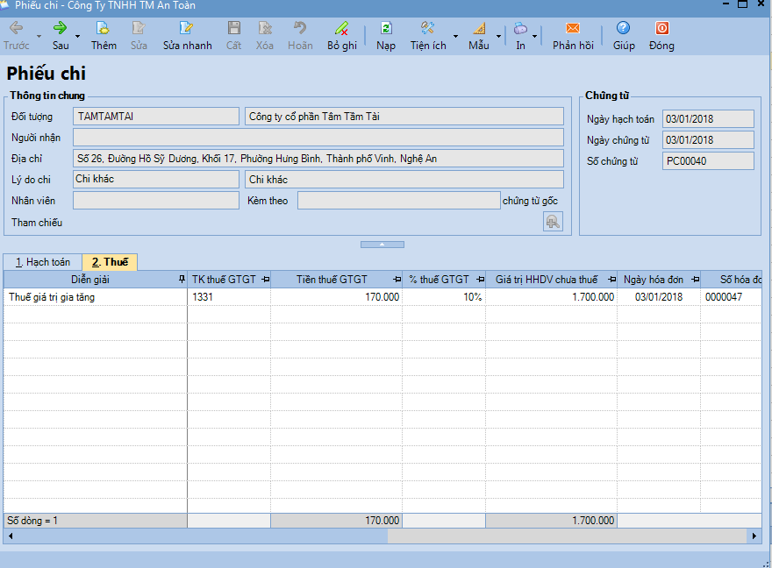The image size is (772, 568).
Task: Click the company name field Công ty cổ phần Tâm Tâm Tài
Action: (404, 117)
